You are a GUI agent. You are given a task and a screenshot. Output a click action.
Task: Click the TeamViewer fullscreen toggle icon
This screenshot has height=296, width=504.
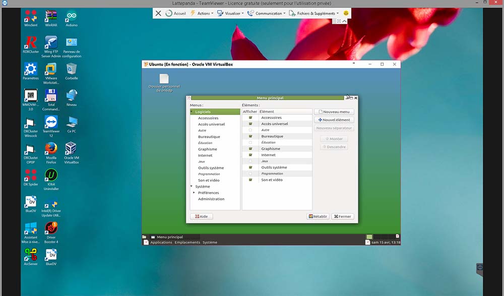pos(339,21)
